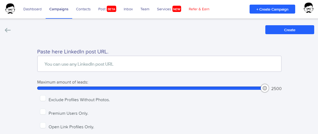Viewport: 318px width, 134px height.
Task: Click the red NEW badge
Action: (x=177, y=9)
